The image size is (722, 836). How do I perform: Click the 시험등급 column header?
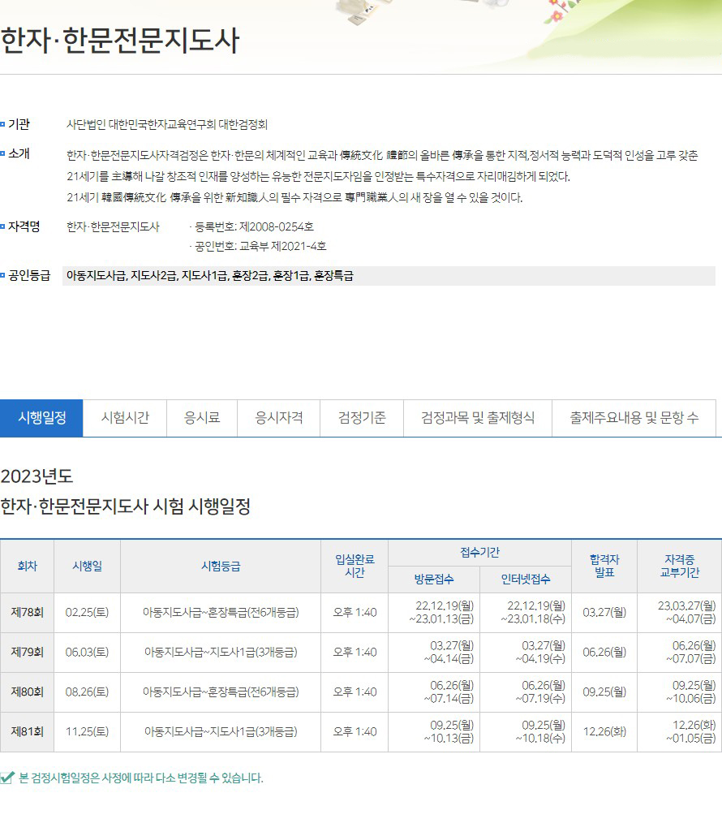pyautogui.click(x=221, y=567)
